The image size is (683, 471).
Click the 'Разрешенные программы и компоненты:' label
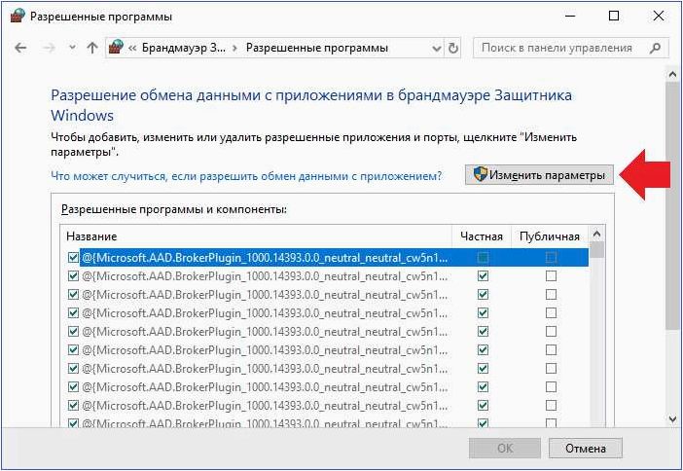click(174, 209)
